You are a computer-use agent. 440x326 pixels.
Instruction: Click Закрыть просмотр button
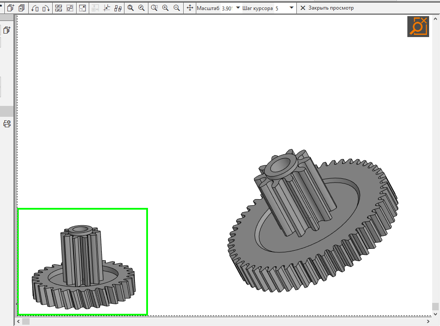[327, 8]
